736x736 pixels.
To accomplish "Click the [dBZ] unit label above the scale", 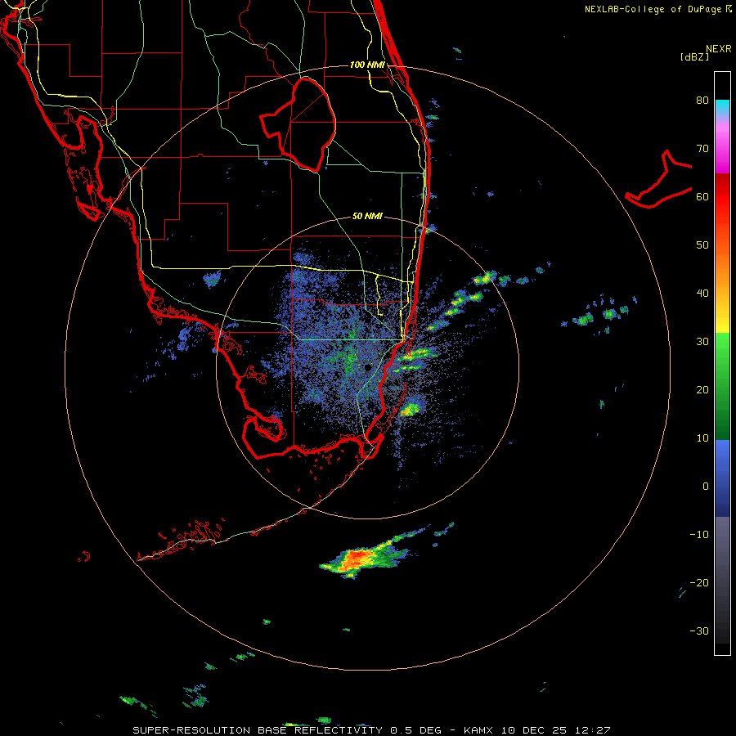I will (x=694, y=56).
